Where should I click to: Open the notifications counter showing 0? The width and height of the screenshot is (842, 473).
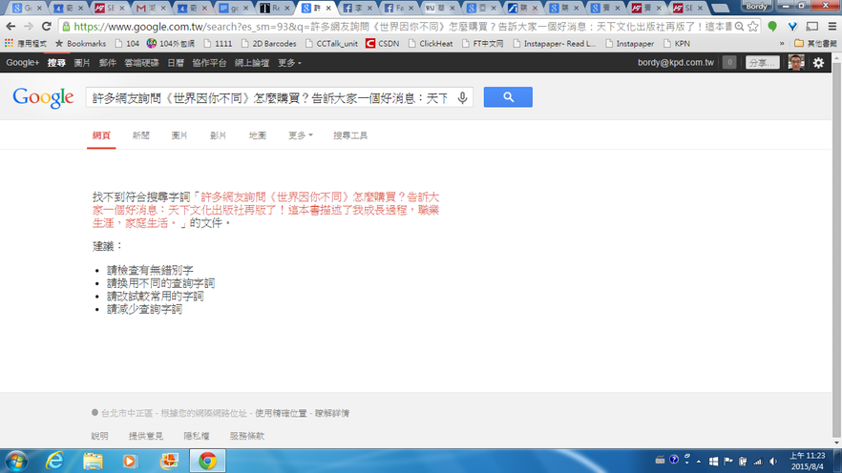pyautogui.click(x=729, y=63)
